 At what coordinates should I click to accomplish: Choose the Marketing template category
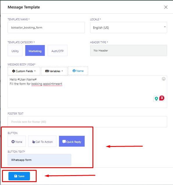(x=35, y=51)
